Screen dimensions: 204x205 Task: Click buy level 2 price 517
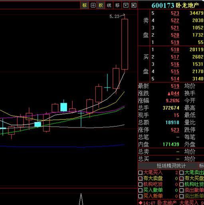pyautogui.click(x=175, y=57)
